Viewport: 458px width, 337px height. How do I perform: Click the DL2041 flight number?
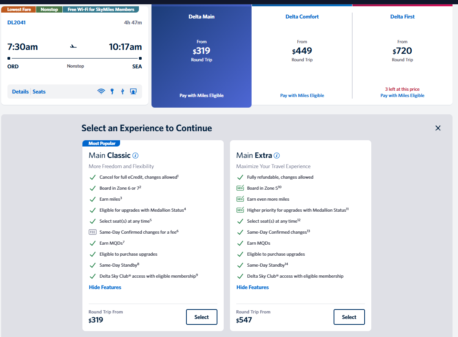point(16,22)
